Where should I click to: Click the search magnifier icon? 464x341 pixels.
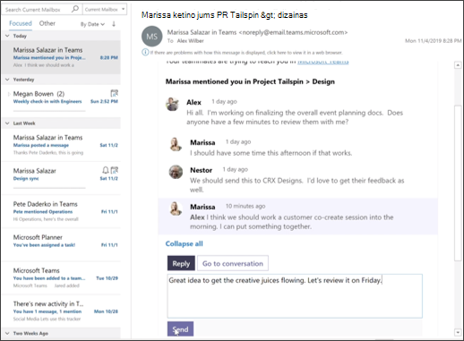(x=75, y=9)
